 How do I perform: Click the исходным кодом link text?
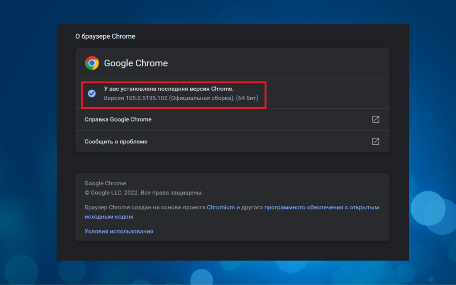[108, 217]
